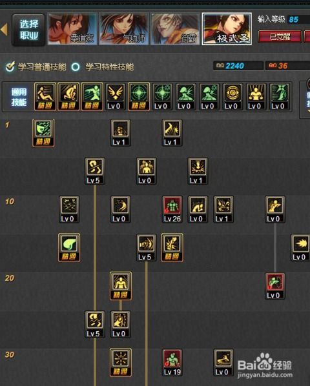Image resolution: width=310 pixels, height=386 pixels.
Task: Select the 街霸 class portrait
Action: click(x=175, y=29)
